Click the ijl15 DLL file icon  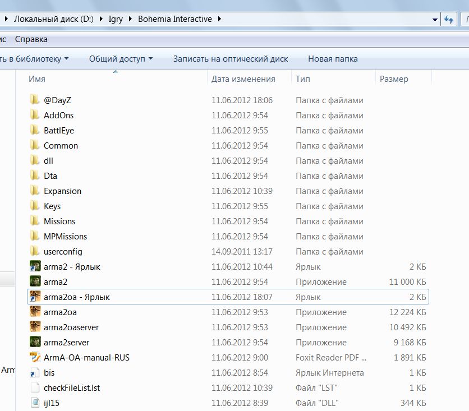pyautogui.click(x=35, y=403)
